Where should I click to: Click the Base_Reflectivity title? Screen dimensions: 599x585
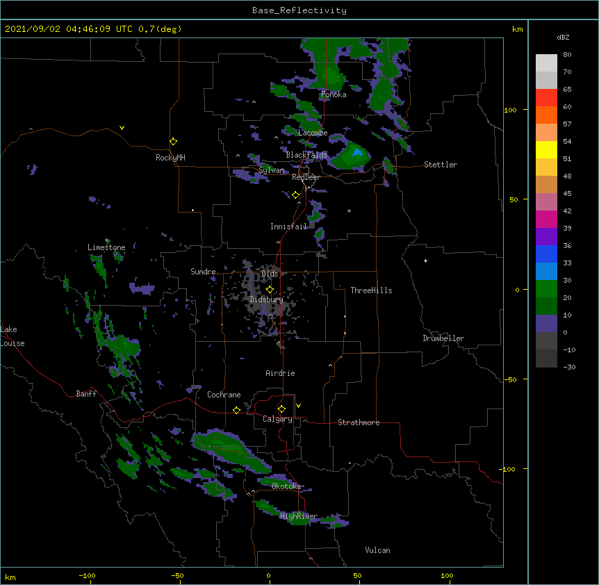[x=299, y=10]
